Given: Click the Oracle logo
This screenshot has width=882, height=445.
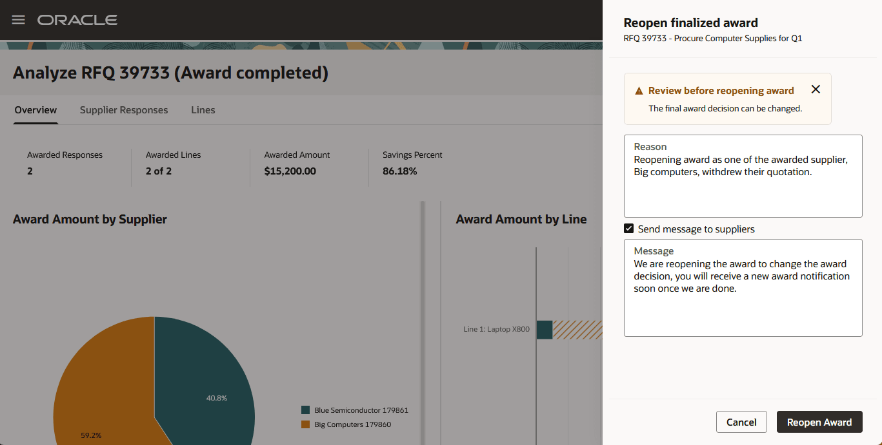Looking at the screenshot, I should [x=77, y=20].
